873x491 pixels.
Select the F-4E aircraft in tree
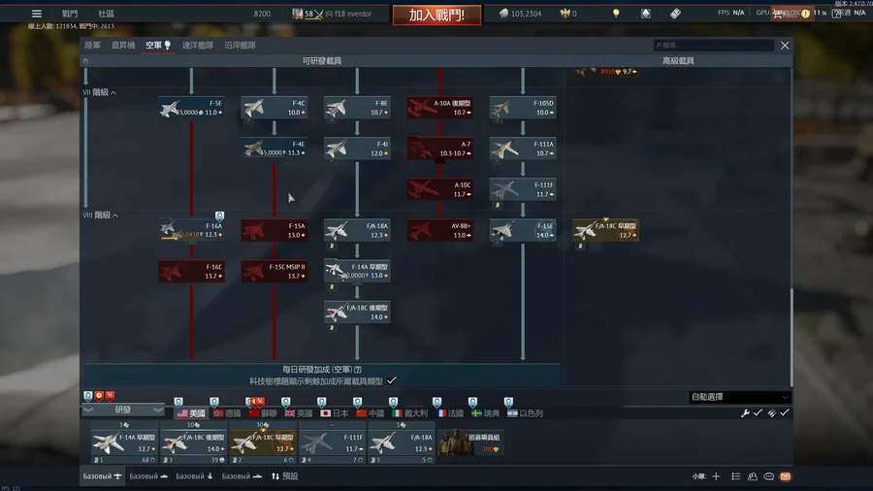click(274, 148)
